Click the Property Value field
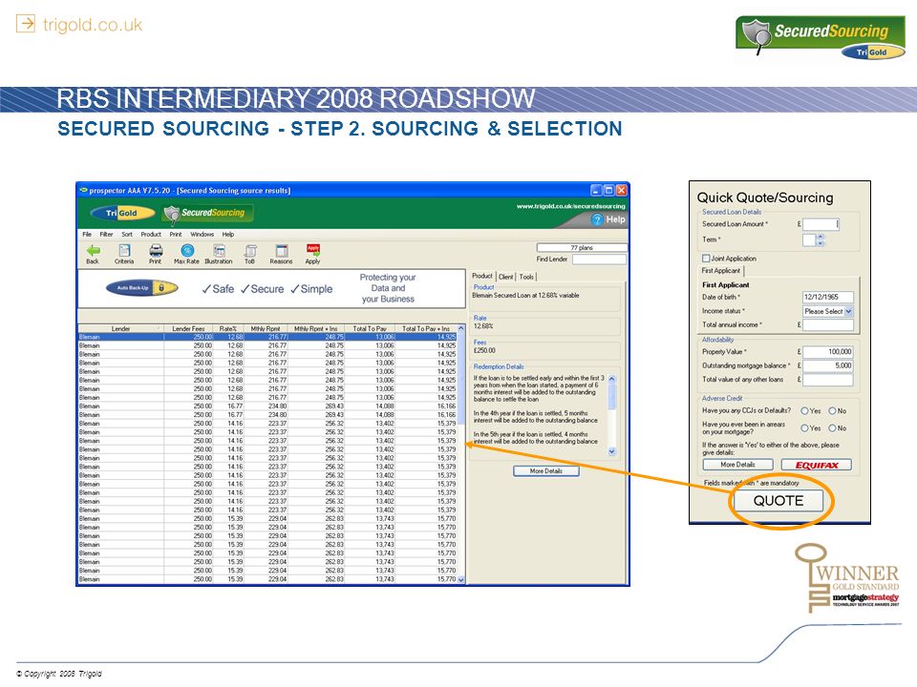 tap(827, 352)
